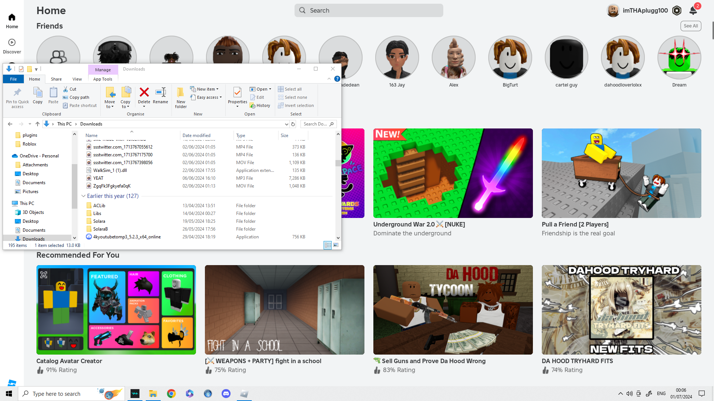Open Easy access dropdown
Screen dimensions: 714x401
point(206,97)
